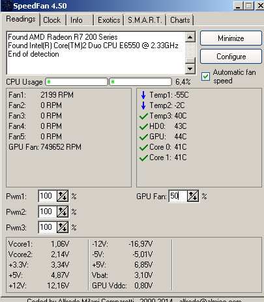Click the SpeedFan title bar icon

click(7, 6)
